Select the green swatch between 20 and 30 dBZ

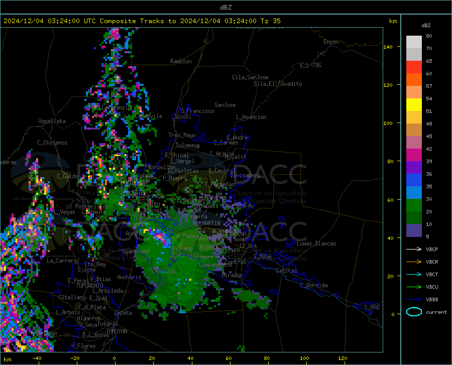point(414,205)
